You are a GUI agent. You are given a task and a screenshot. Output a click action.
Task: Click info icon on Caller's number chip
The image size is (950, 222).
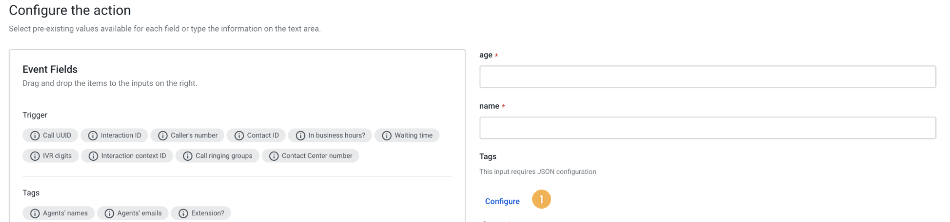pyautogui.click(x=163, y=136)
